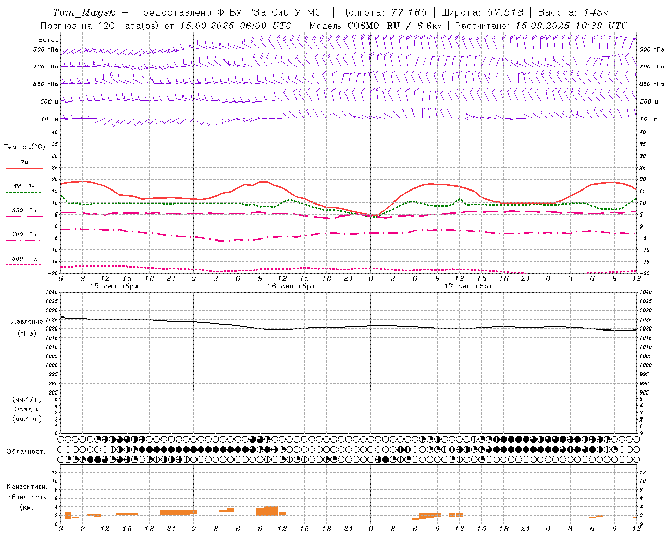This screenshot has width=667, height=533.
Task: Click the model name COSMO-RU / 6.6км
Action: click(x=394, y=26)
